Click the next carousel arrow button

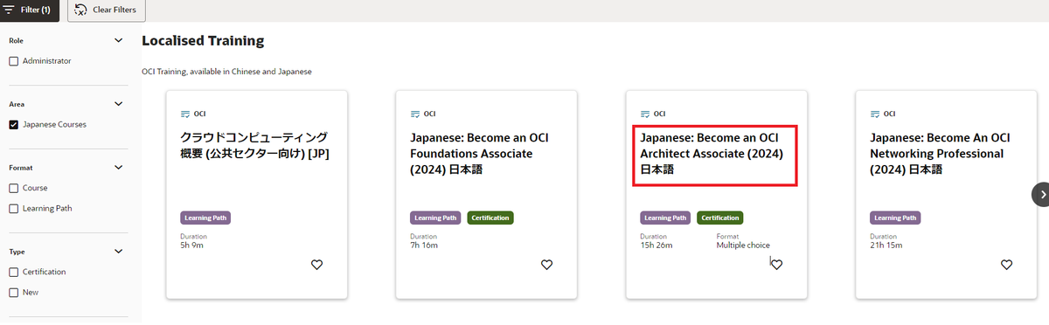[x=1040, y=194]
